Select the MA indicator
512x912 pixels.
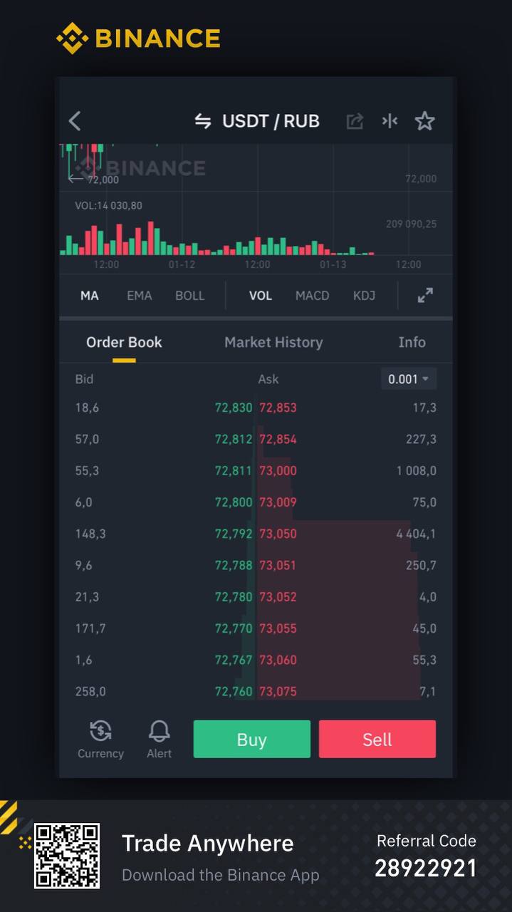(90, 296)
